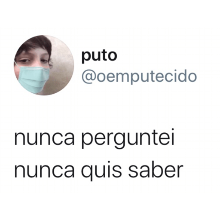Click the mask ear loop in avatar
Viewport: 220px width, 220px height.
(x=16, y=64)
